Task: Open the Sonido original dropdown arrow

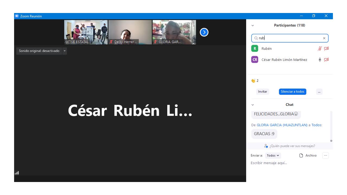Action: click(65, 51)
